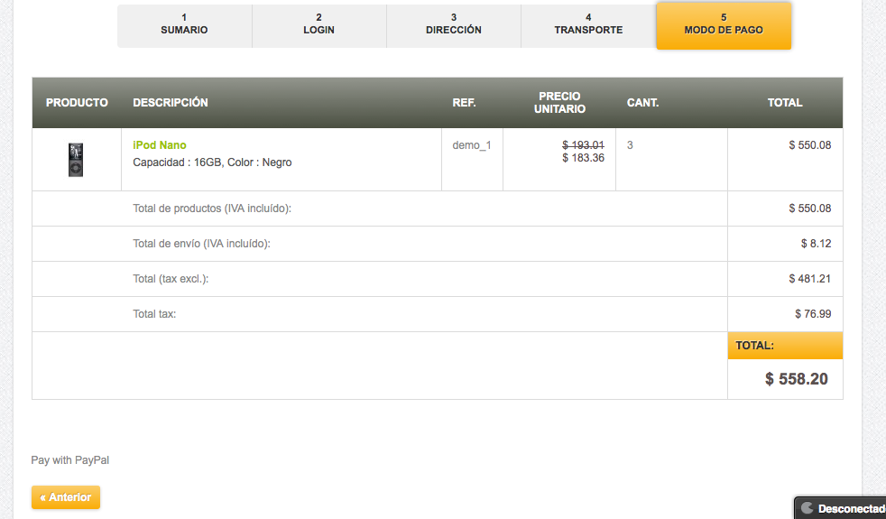The height and width of the screenshot is (519, 886).
Task: Select the discounted price $ 183.36
Action: (583, 158)
